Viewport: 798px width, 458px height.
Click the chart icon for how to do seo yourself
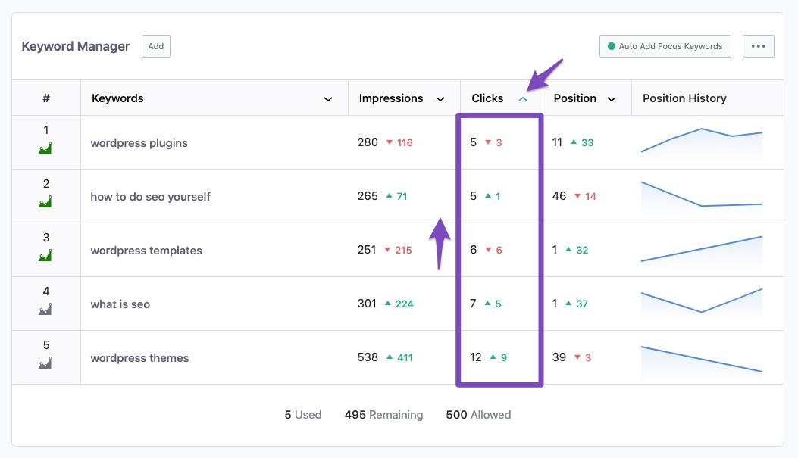[45, 201]
